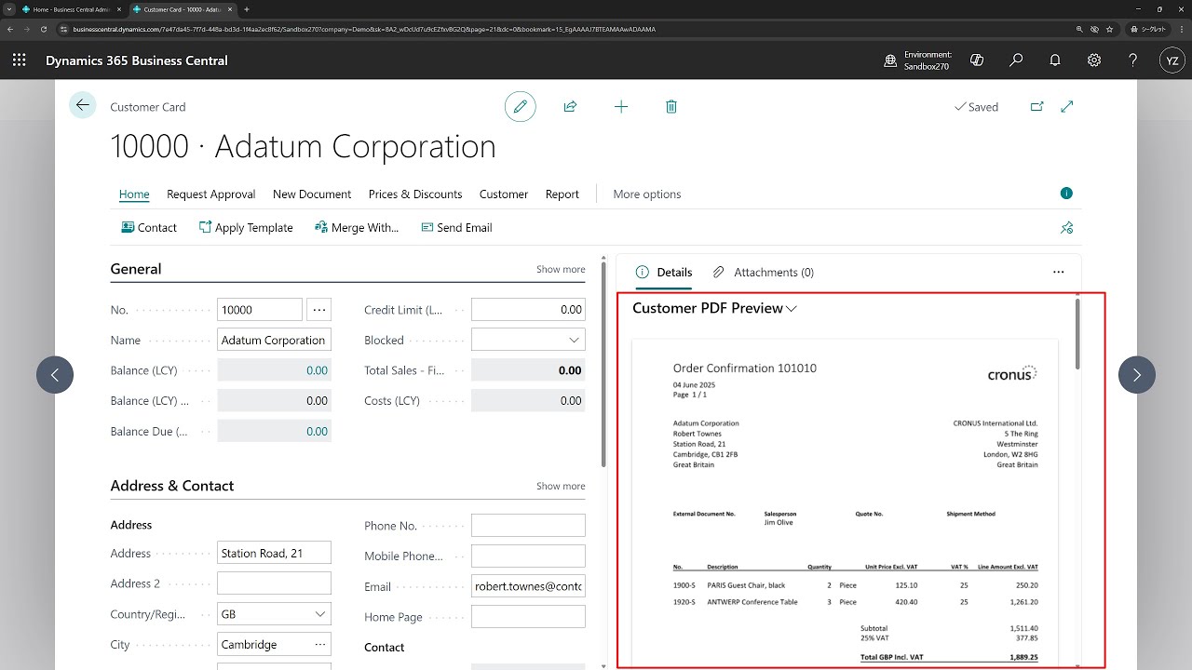Image resolution: width=1192 pixels, height=670 pixels.
Task: Go to the next record arrow
Action: pyautogui.click(x=1137, y=375)
